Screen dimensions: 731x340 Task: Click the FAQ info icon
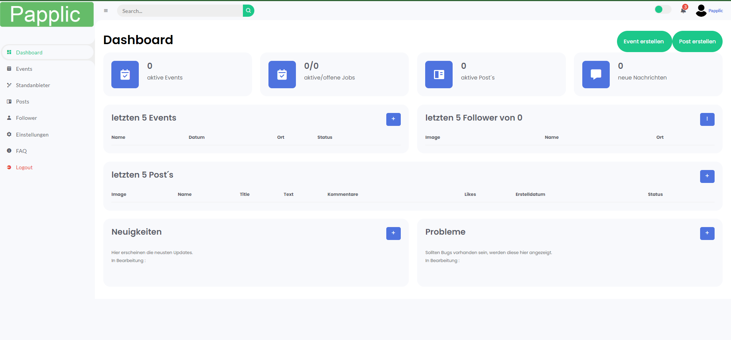[x=9, y=151]
